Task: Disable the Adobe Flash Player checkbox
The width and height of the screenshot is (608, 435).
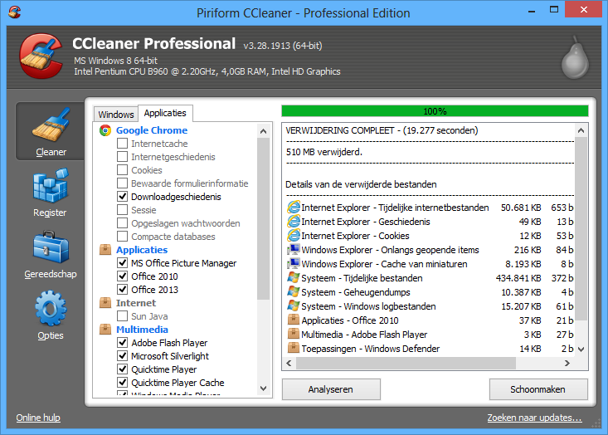Action: (x=123, y=342)
